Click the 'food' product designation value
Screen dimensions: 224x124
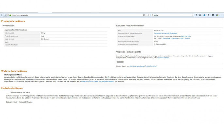point(42,36)
